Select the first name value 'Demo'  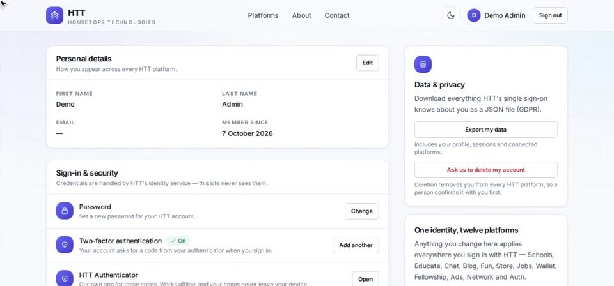point(65,104)
